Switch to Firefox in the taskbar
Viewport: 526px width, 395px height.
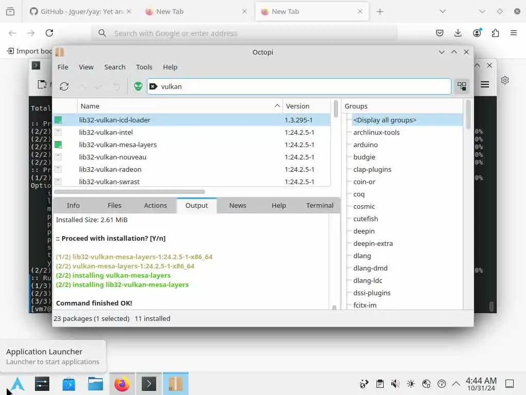[122, 384]
